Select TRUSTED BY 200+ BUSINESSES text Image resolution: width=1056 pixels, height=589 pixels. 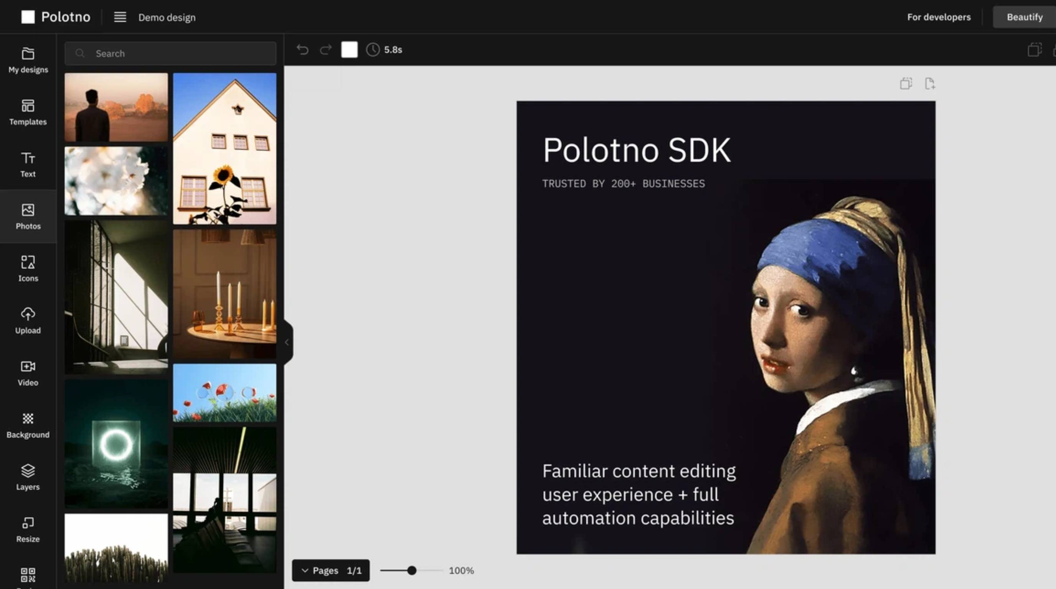[624, 184]
